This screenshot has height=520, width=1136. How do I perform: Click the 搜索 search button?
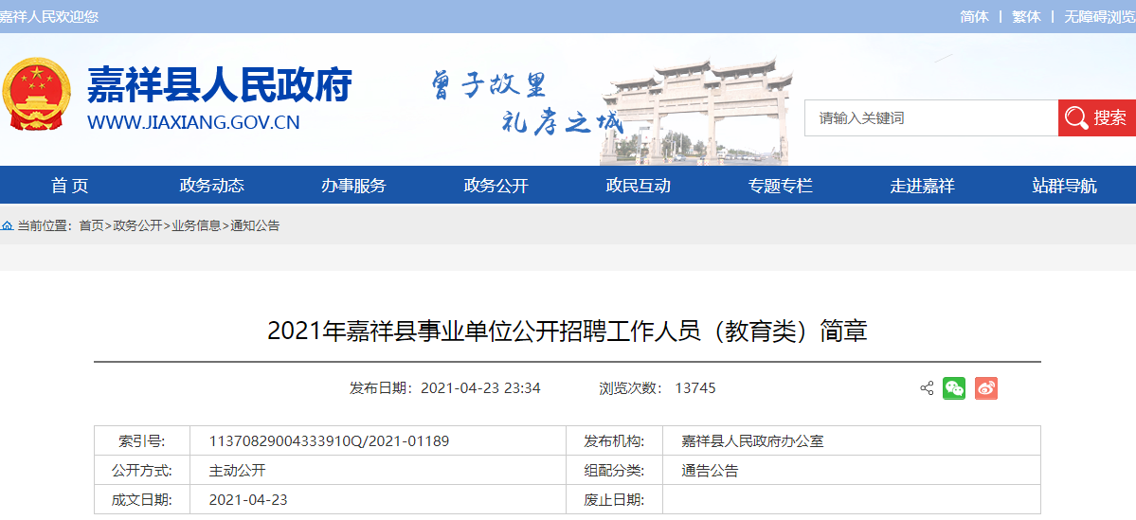(1097, 118)
